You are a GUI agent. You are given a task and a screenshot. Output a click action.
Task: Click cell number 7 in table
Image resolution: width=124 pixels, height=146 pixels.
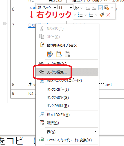click(x=13, y=25)
